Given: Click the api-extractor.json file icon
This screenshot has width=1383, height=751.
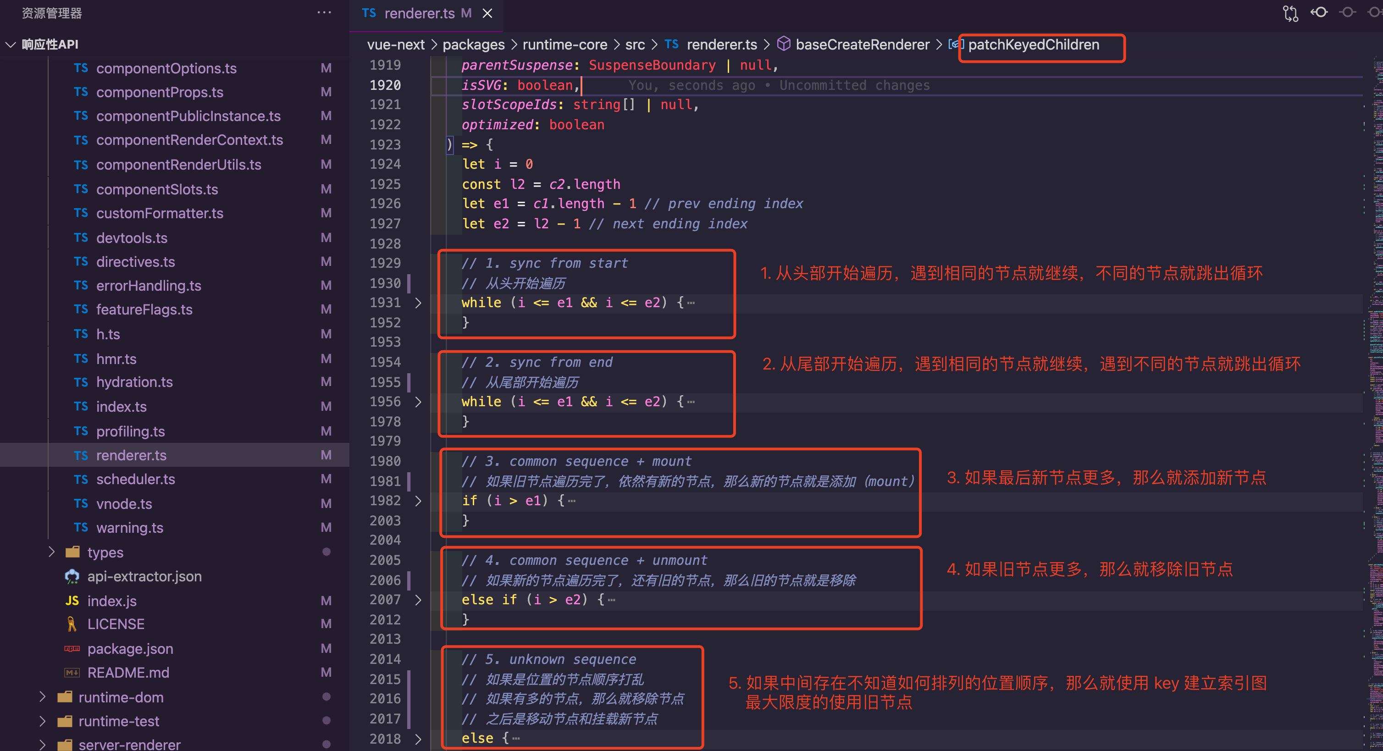Looking at the screenshot, I should pyautogui.click(x=72, y=576).
